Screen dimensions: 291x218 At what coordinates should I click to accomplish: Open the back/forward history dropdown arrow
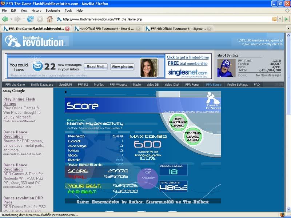click(x=24, y=19)
